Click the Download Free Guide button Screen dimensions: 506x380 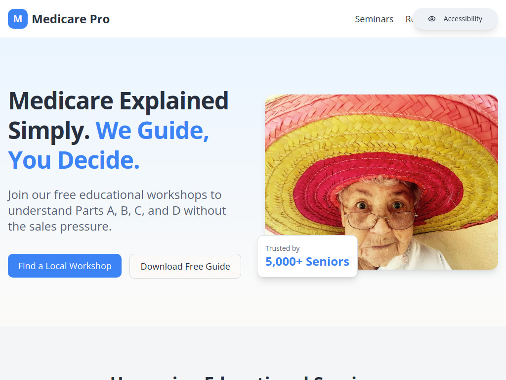(185, 266)
